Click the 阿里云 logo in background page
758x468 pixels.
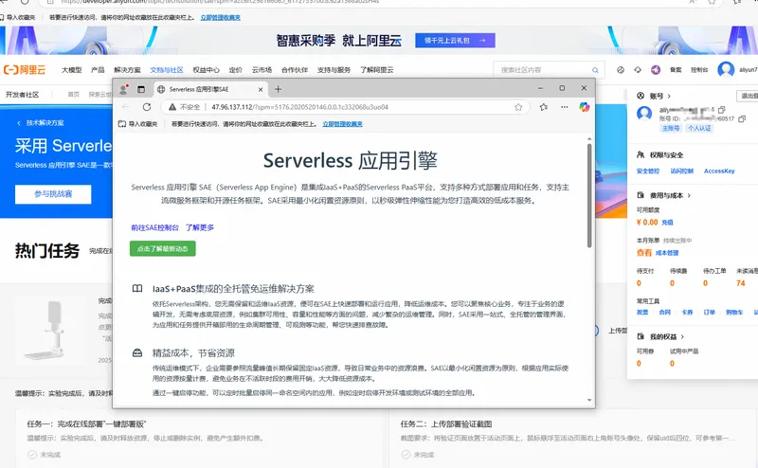(x=25, y=70)
